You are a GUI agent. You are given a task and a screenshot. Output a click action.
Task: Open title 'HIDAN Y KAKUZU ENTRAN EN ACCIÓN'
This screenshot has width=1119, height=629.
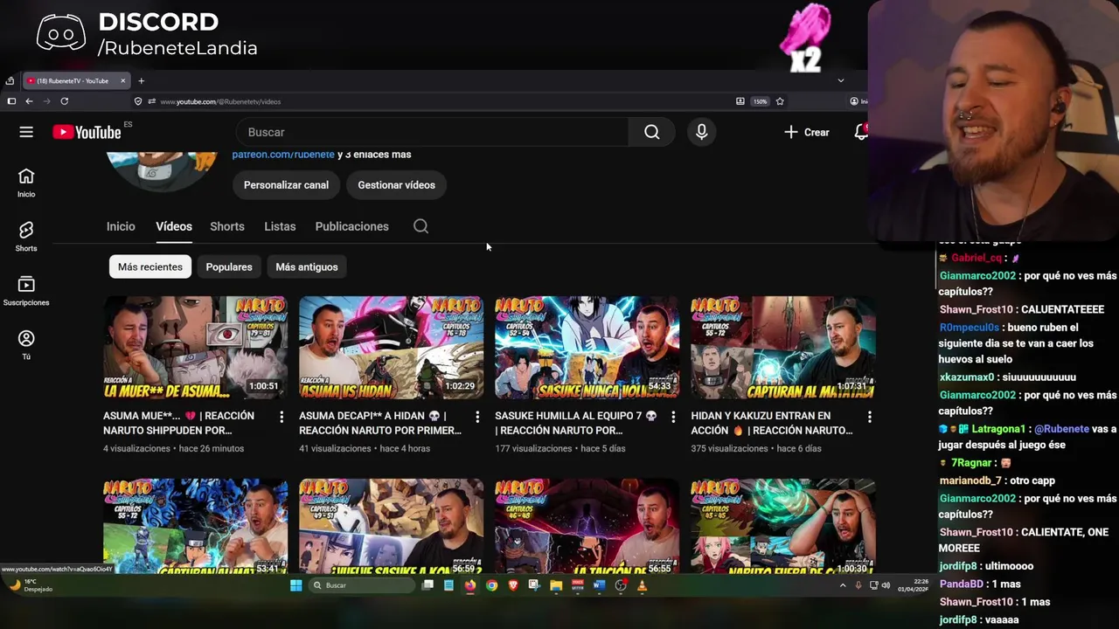click(771, 423)
